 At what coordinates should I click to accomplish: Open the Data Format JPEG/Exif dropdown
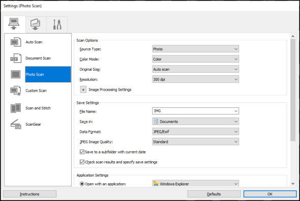click(196, 132)
